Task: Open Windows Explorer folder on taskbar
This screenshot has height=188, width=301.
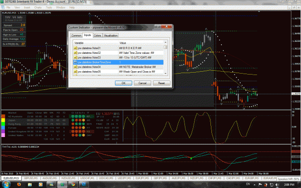Action: pos(30,185)
